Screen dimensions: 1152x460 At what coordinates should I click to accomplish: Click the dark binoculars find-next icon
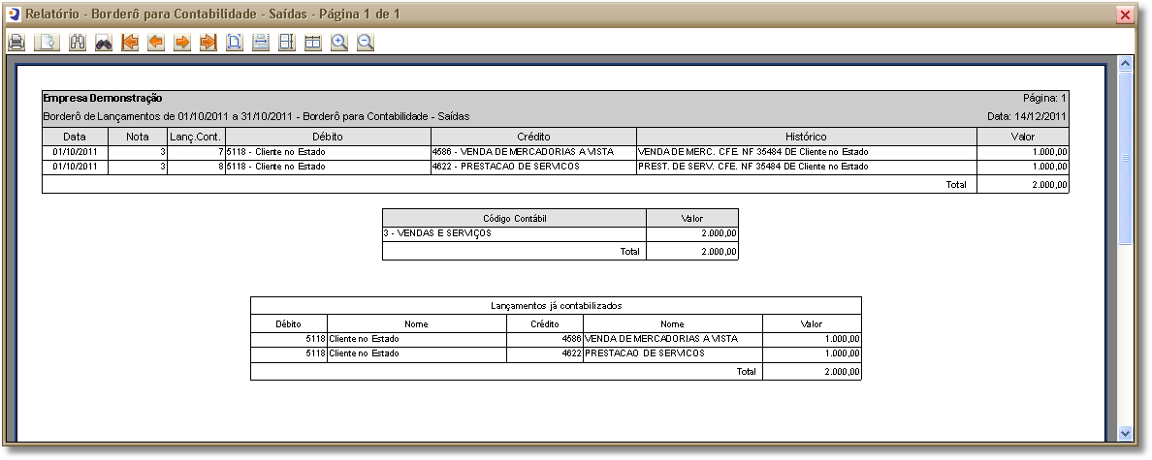pos(104,43)
